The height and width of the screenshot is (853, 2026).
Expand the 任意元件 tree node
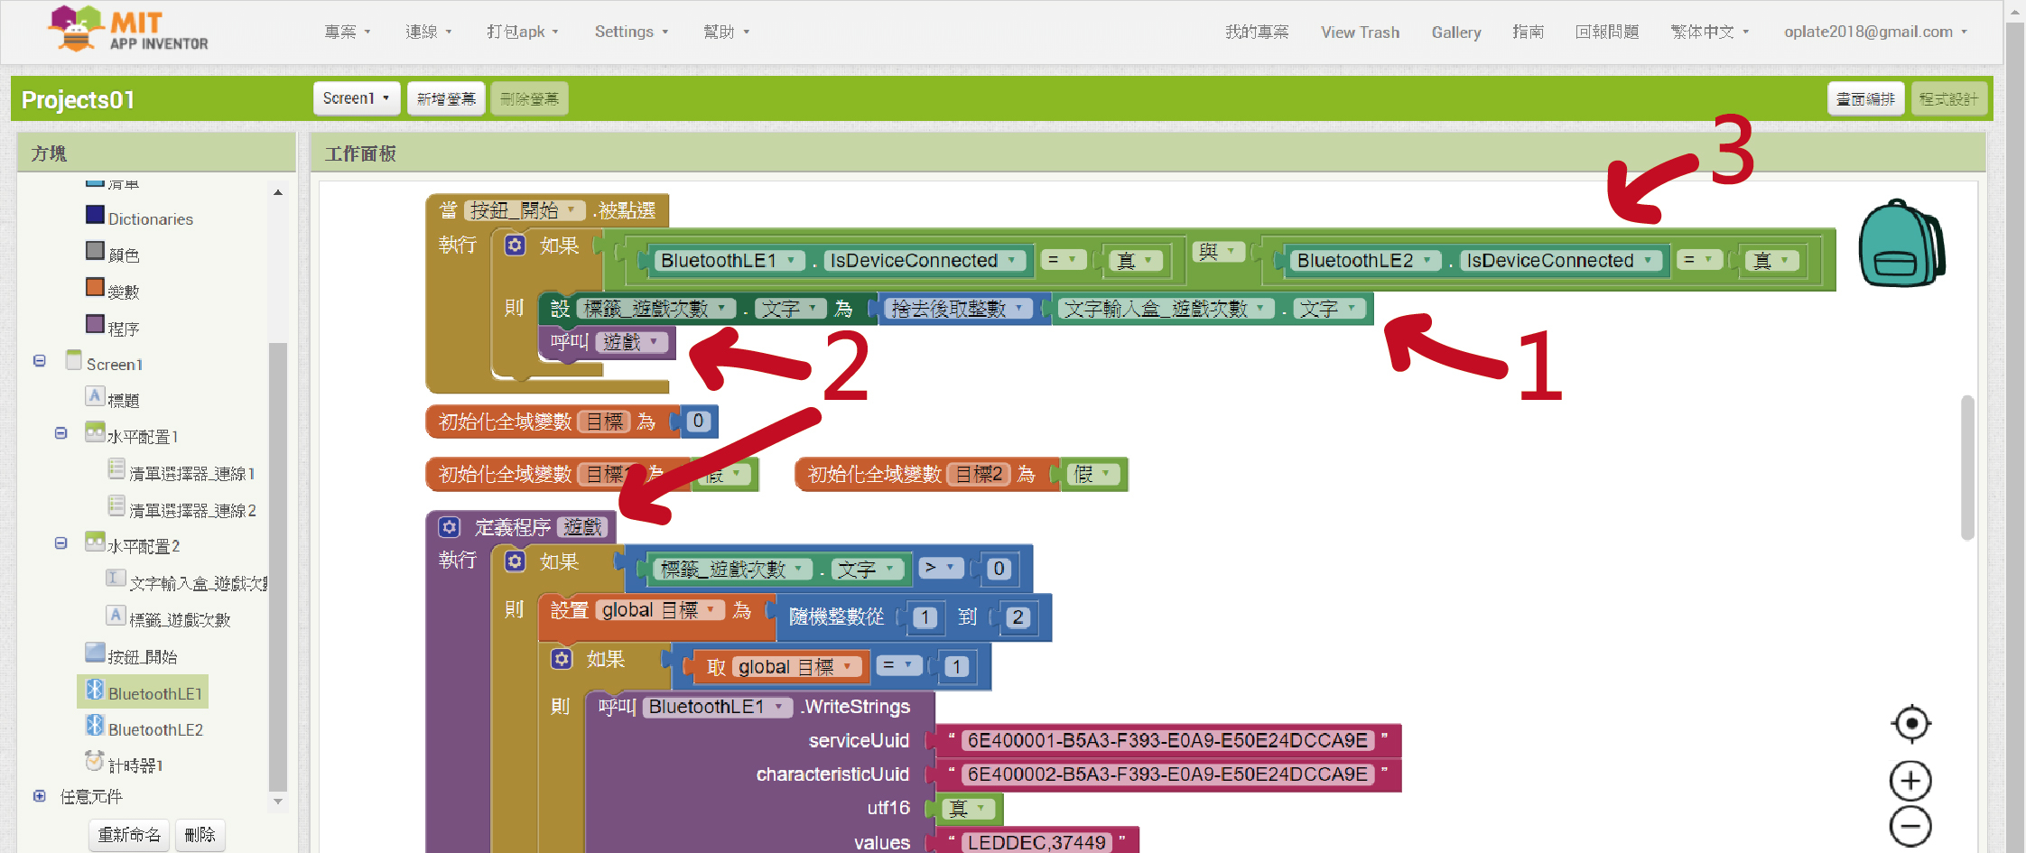[40, 796]
